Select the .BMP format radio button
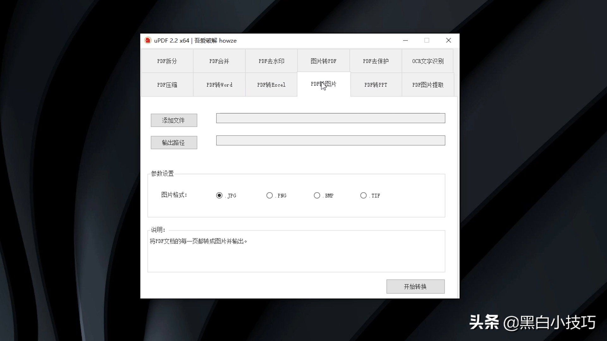Screen dimensions: 607x341 click(317, 195)
